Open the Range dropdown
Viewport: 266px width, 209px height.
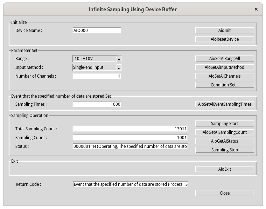pyautogui.click(x=119, y=59)
